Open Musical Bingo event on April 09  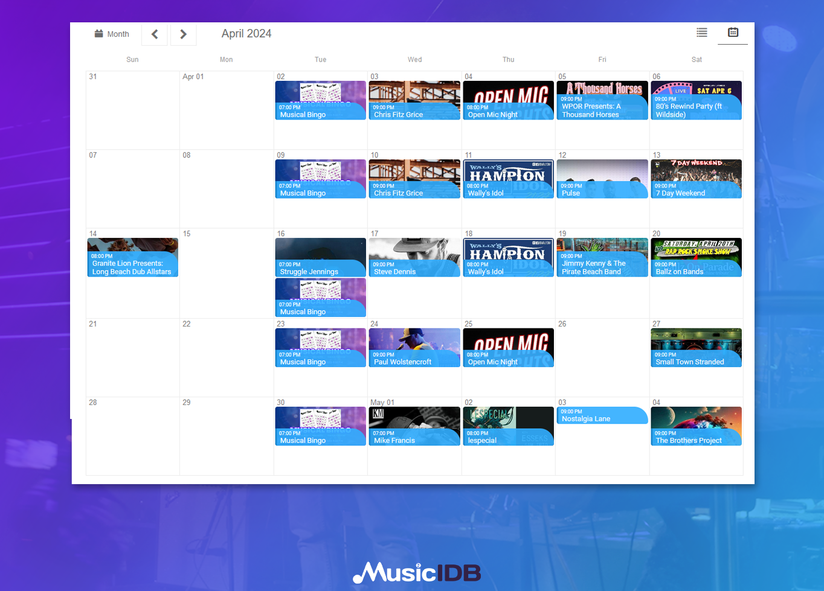tap(321, 179)
